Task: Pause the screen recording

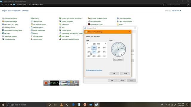Action: 49,84
